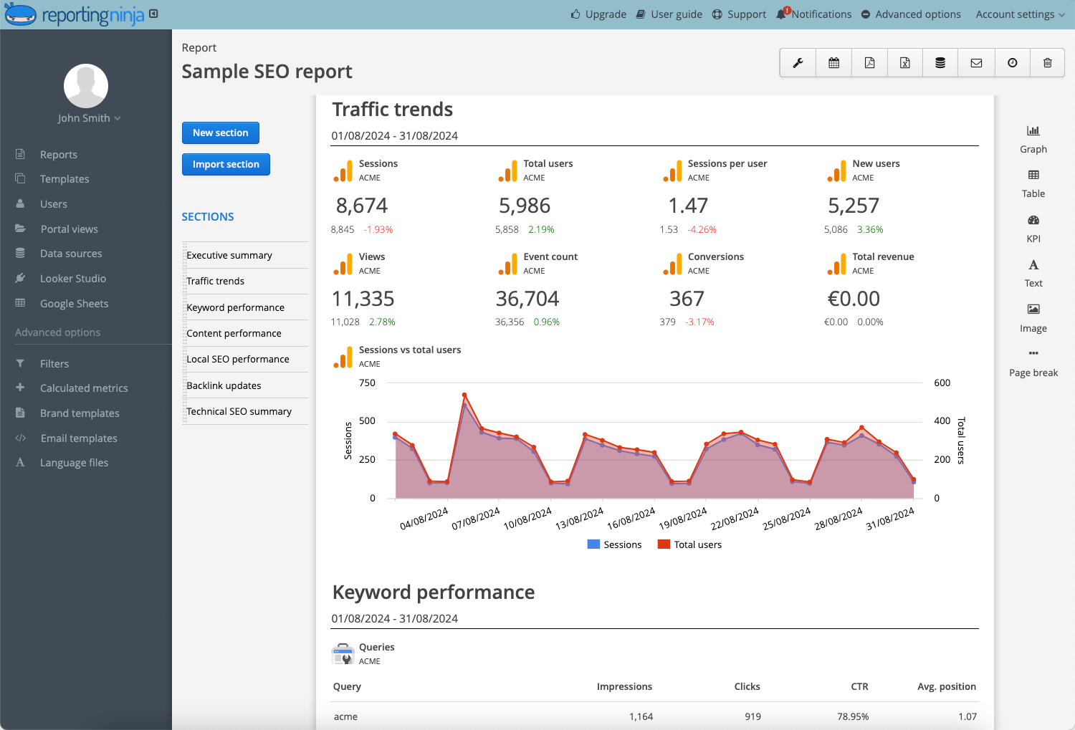Image resolution: width=1075 pixels, height=730 pixels.
Task: Insert a Page break element
Action: click(x=1033, y=362)
